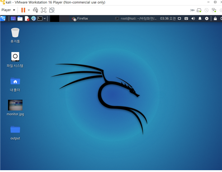Switch to the second workspace
222x172 pixels.
click(64, 19)
